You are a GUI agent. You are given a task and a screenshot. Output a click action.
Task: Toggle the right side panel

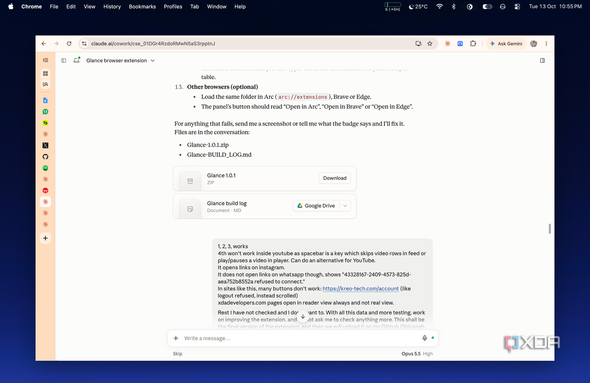tap(543, 61)
